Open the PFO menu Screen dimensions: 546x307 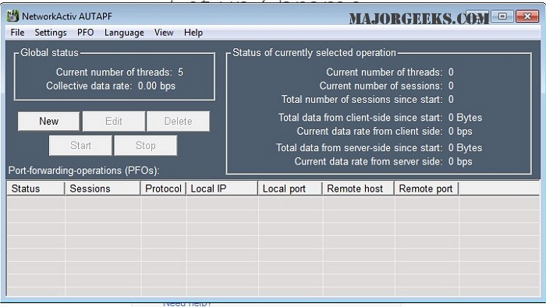click(85, 33)
